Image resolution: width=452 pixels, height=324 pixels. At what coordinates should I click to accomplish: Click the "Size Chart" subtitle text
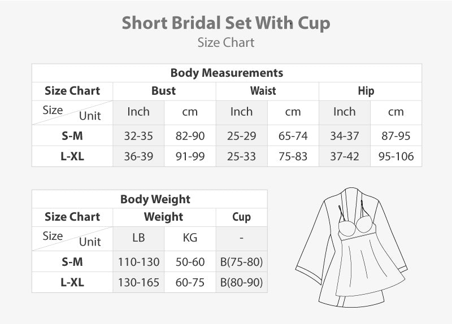click(226, 43)
